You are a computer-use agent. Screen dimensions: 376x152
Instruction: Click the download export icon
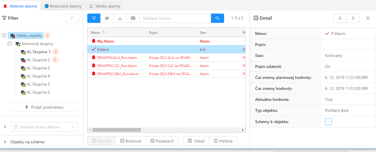pyautogui.click(x=120, y=18)
